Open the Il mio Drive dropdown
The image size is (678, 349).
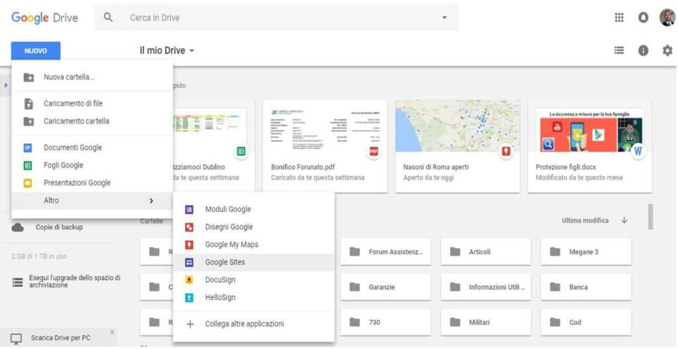[167, 50]
